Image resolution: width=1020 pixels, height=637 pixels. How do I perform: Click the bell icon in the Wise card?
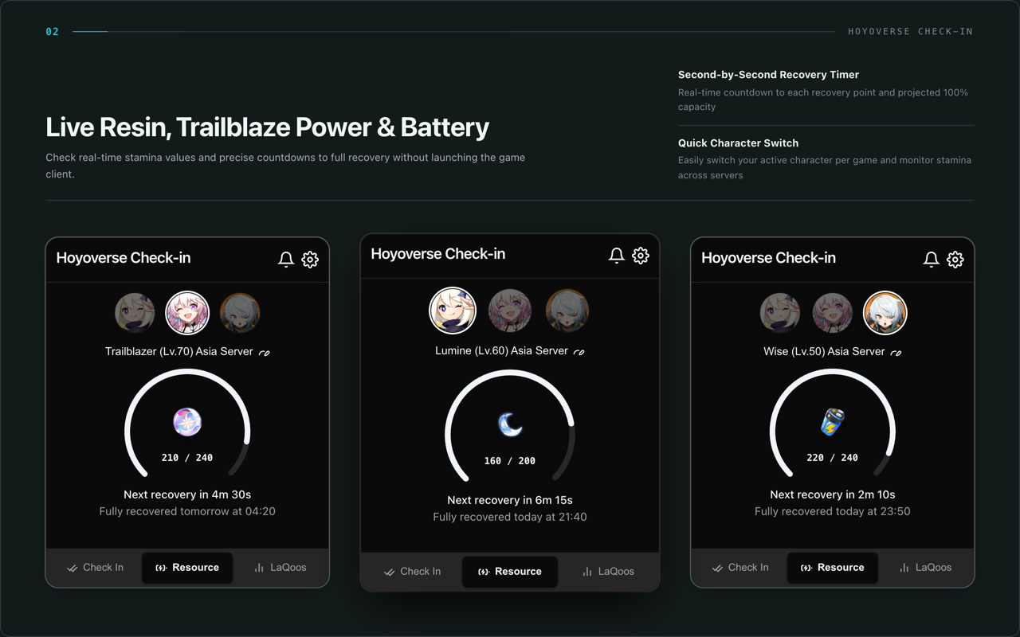point(931,259)
